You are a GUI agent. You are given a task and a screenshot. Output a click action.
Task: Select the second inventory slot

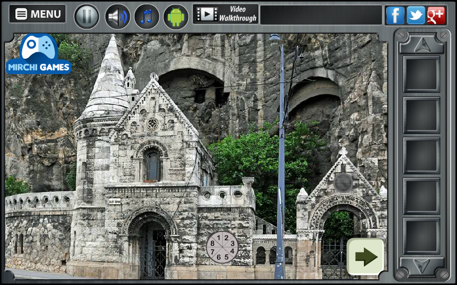point(422,115)
